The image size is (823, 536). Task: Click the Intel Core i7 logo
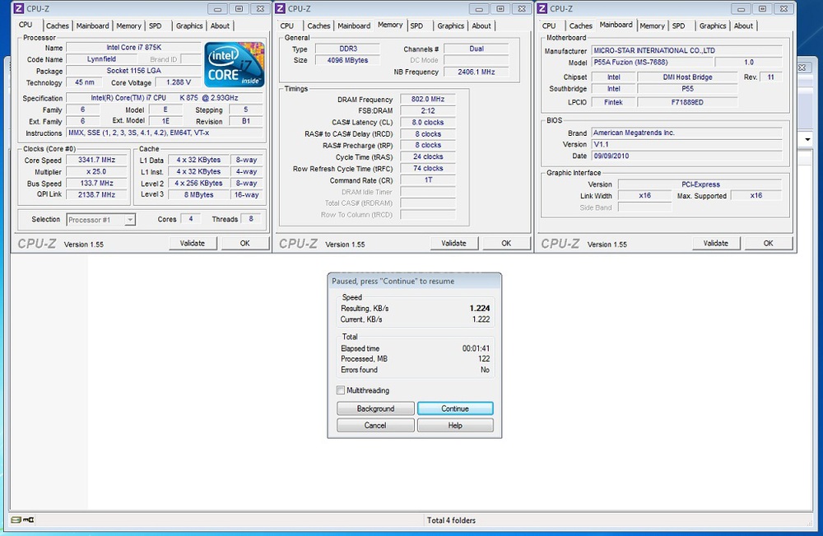(x=234, y=64)
